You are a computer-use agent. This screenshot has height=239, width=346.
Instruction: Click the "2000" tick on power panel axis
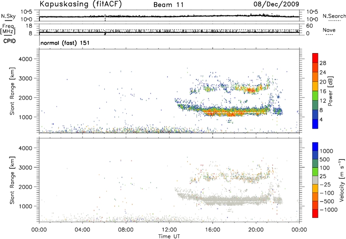pos(26,97)
